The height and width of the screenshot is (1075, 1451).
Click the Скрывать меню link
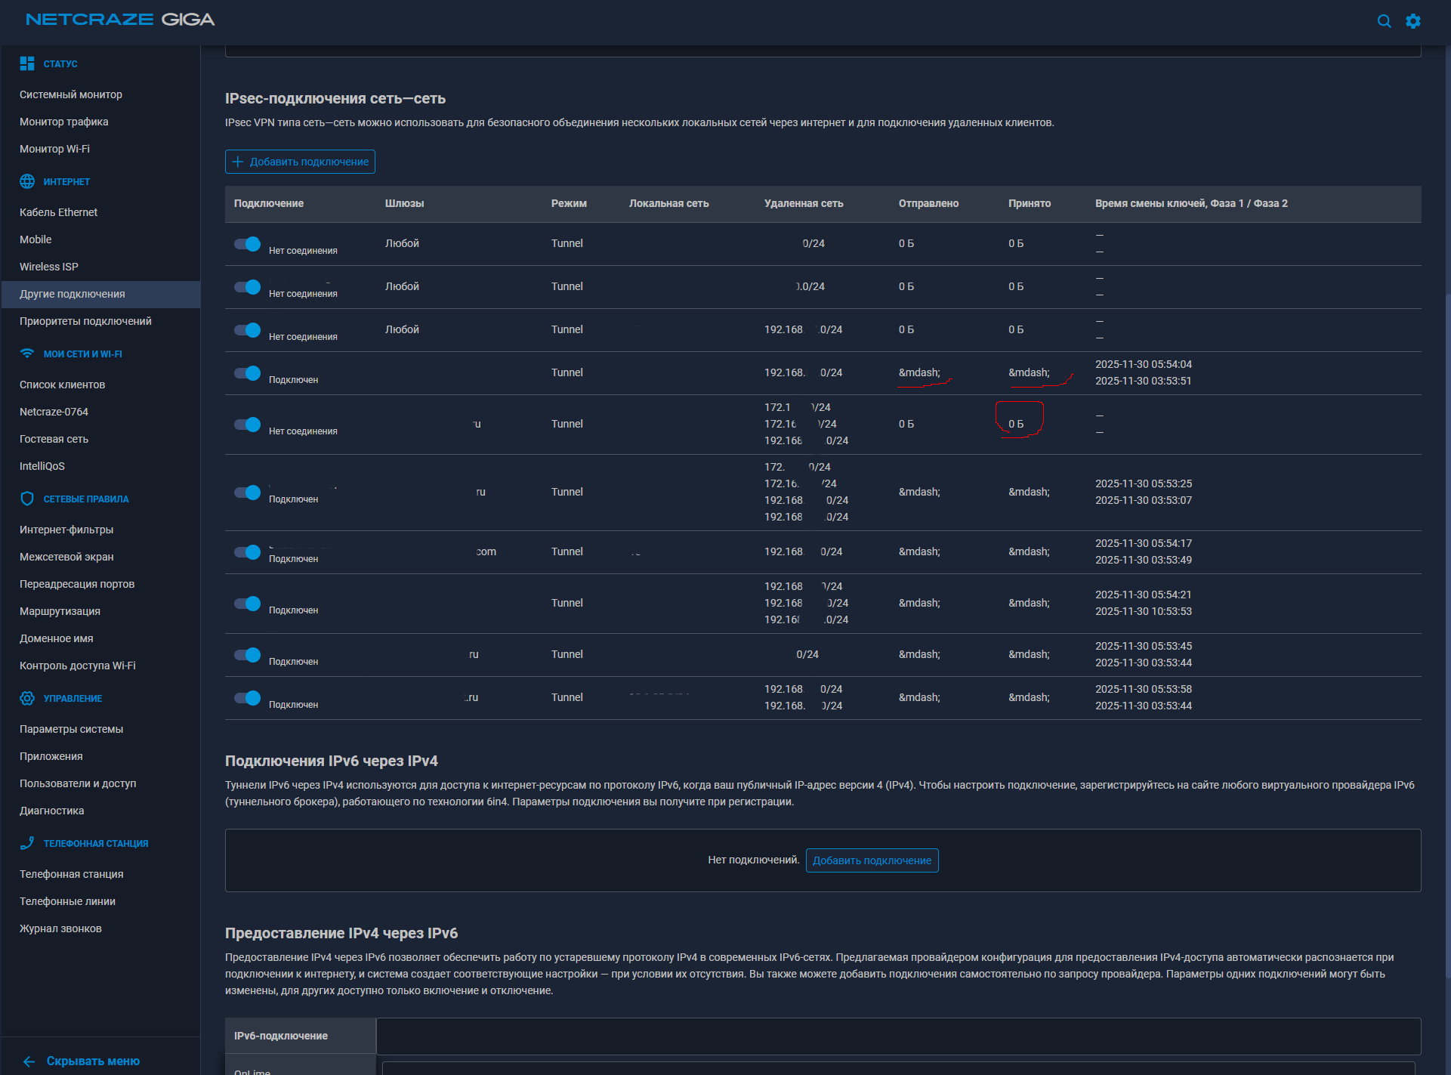click(x=93, y=1061)
